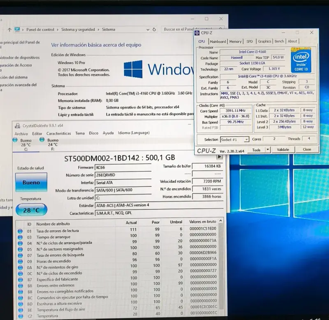Click the up arrow in Control Panel navigation
Image resolution: width=329 pixels, height=320 pixels.
click(9, 30)
